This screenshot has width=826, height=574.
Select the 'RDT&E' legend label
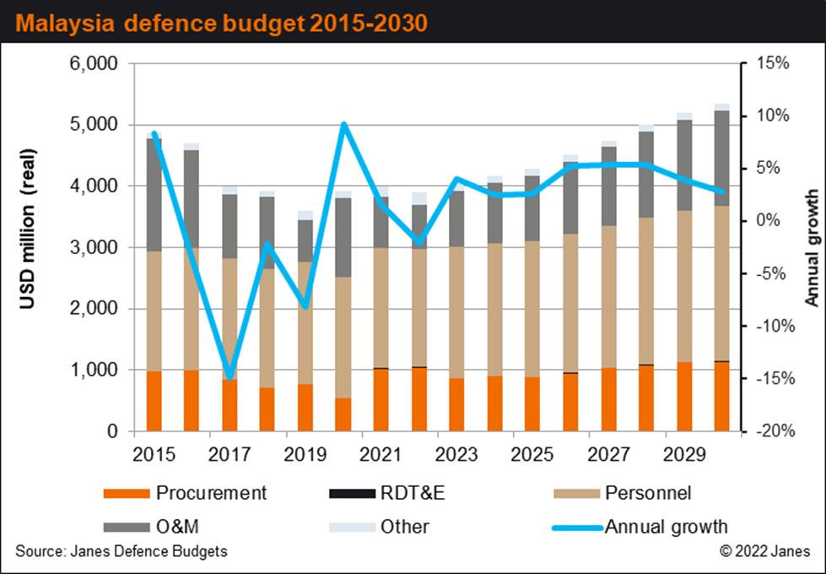pos(413,493)
